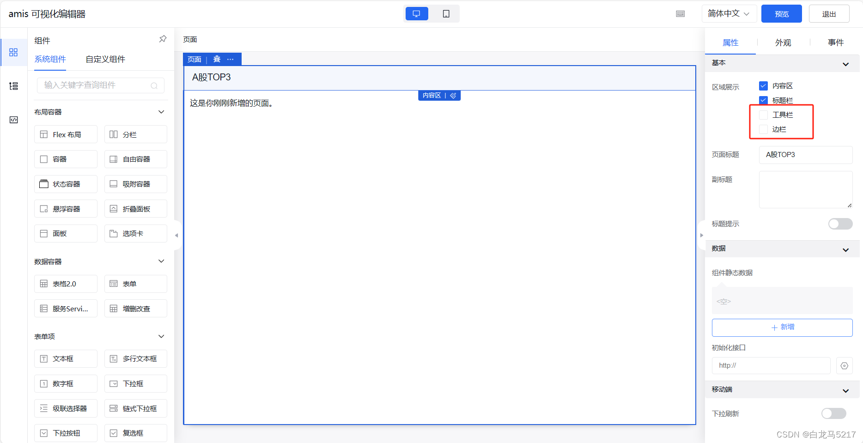
Task: Click the 新增 button under 组件静态数据
Action: point(782,327)
